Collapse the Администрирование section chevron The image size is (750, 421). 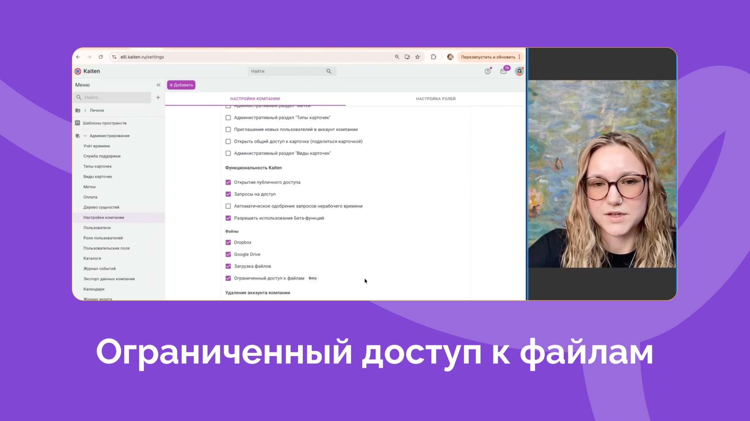[x=85, y=136]
